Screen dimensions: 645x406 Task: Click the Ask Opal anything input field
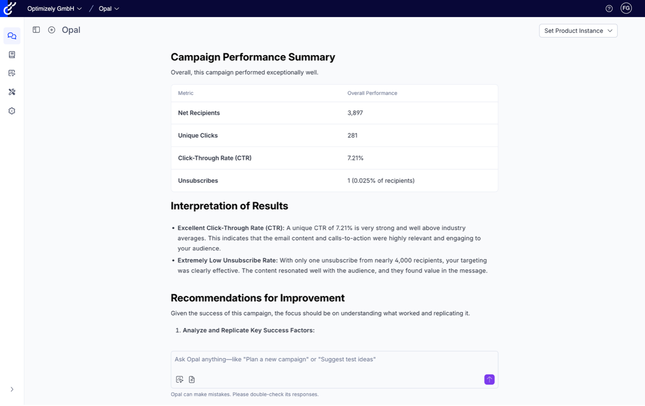click(x=334, y=360)
